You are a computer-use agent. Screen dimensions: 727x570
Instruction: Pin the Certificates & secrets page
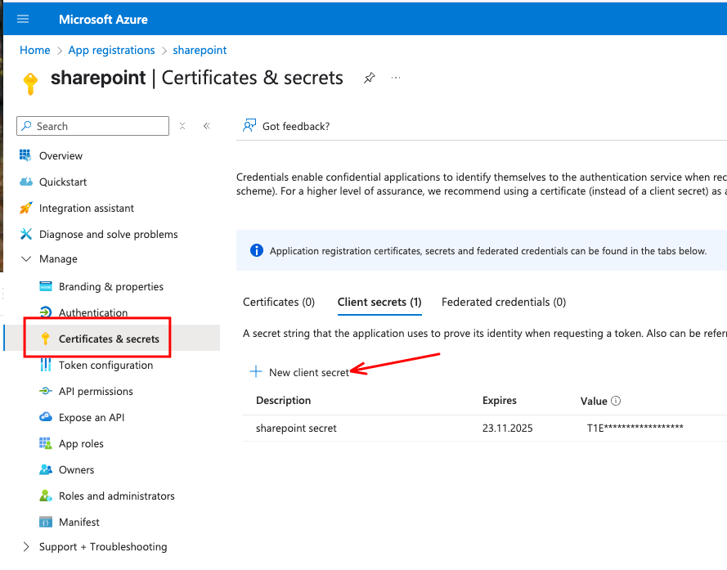[370, 78]
